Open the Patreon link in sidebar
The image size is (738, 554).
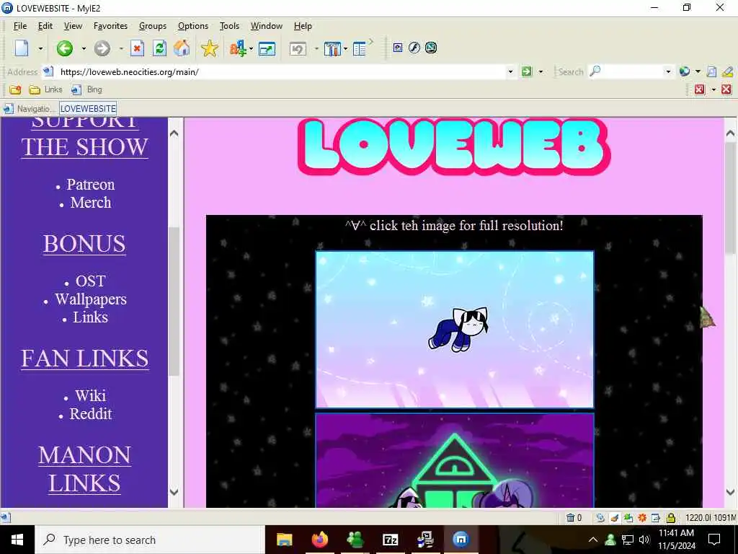pos(90,184)
